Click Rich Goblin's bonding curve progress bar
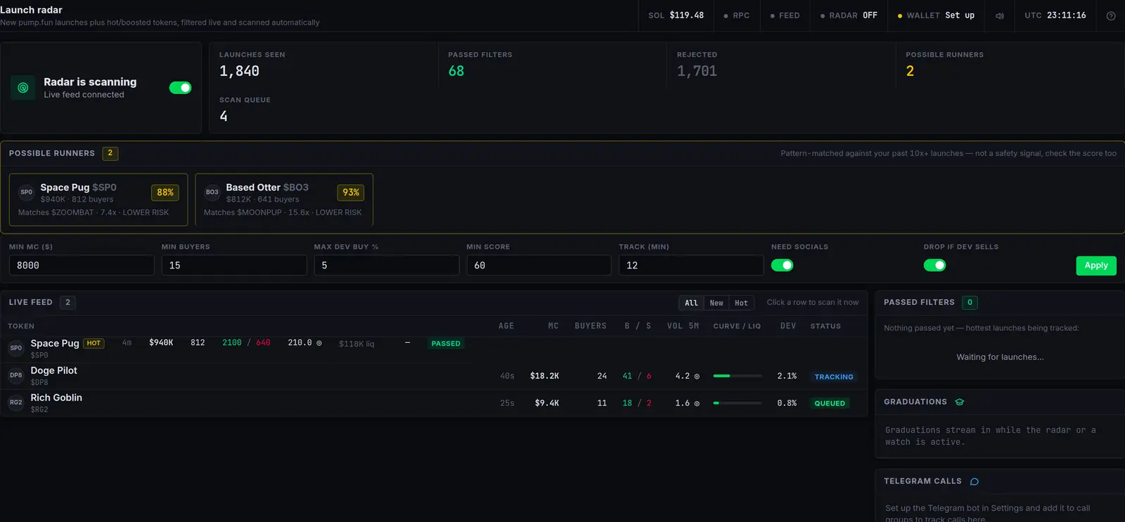 [x=738, y=403]
